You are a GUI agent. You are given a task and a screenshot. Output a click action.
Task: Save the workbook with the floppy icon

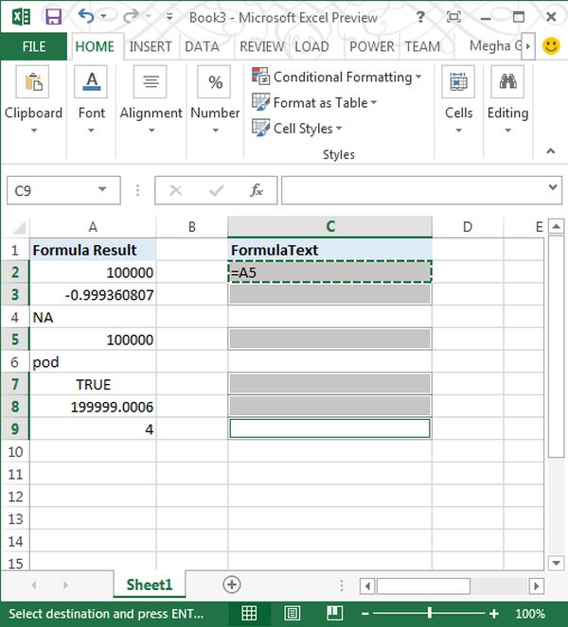(x=53, y=17)
